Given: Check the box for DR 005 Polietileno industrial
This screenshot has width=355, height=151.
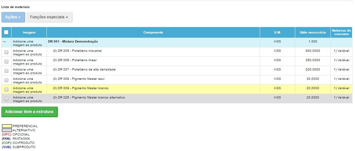Looking at the screenshot, I should pos(6,52).
